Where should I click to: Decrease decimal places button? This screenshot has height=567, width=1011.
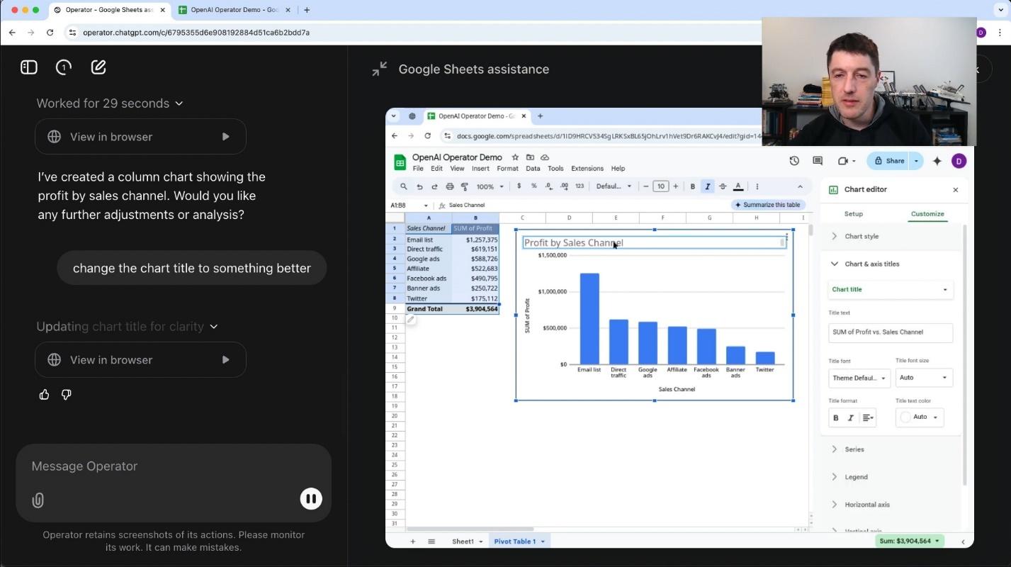coord(549,186)
